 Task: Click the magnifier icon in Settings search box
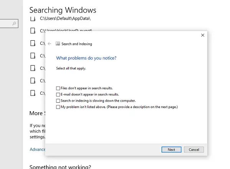15,24
